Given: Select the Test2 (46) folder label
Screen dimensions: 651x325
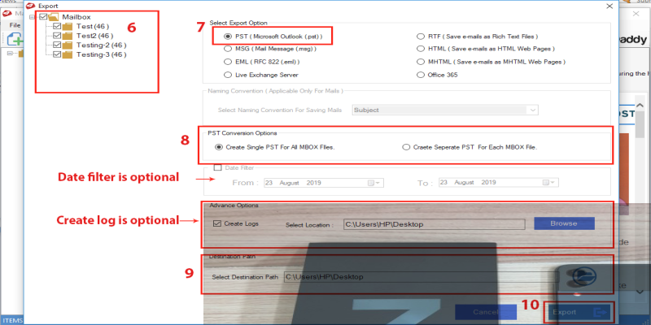Looking at the screenshot, I should pos(95,36).
